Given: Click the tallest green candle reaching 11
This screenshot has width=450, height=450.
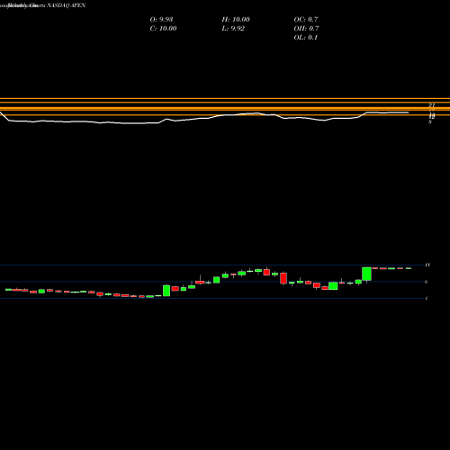Looking at the screenshot, I should pyautogui.click(x=366, y=274).
